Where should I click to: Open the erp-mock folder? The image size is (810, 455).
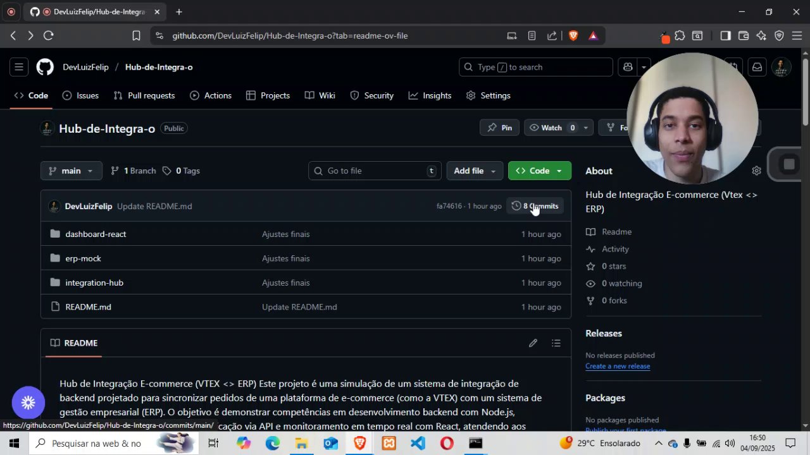(x=83, y=258)
